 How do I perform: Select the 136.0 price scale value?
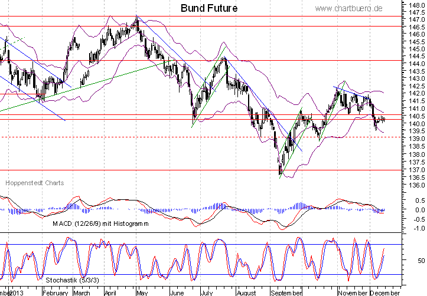tap(417, 185)
